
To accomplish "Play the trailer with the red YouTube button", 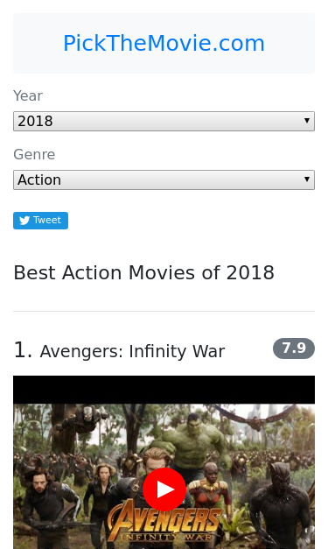I will 164,489.
